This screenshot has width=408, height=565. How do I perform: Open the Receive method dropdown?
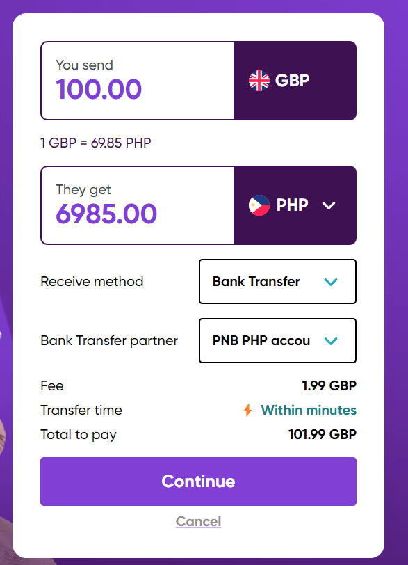pyautogui.click(x=277, y=281)
